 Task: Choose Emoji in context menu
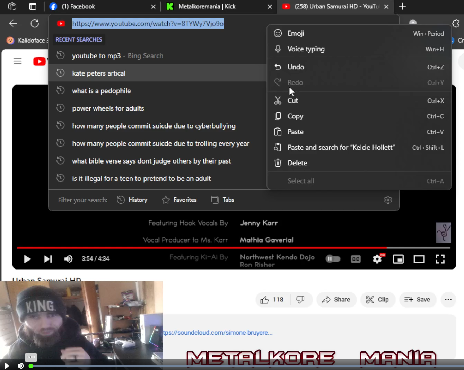pyautogui.click(x=359, y=34)
